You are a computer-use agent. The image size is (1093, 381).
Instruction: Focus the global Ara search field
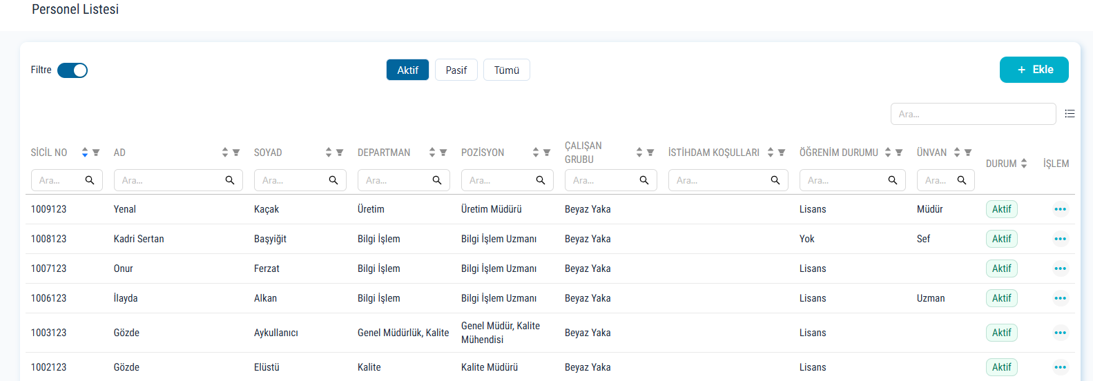pyautogui.click(x=974, y=114)
